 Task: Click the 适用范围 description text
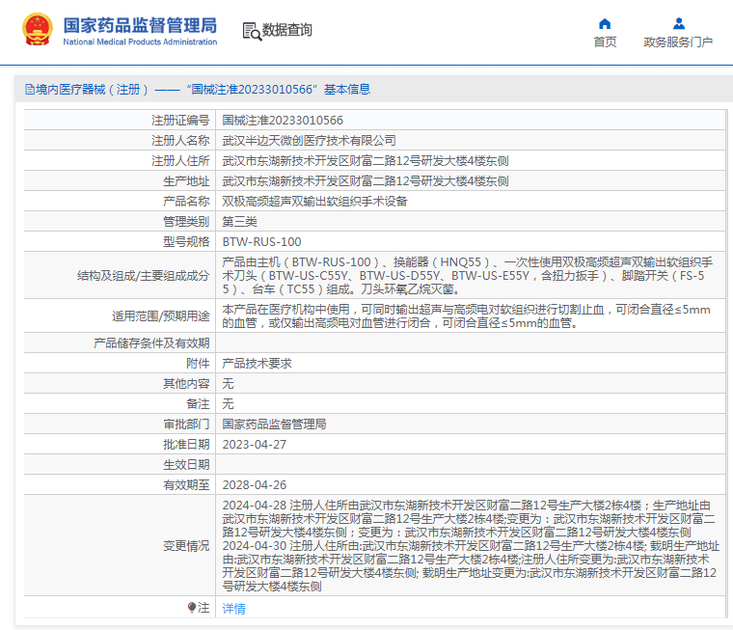(x=466, y=316)
